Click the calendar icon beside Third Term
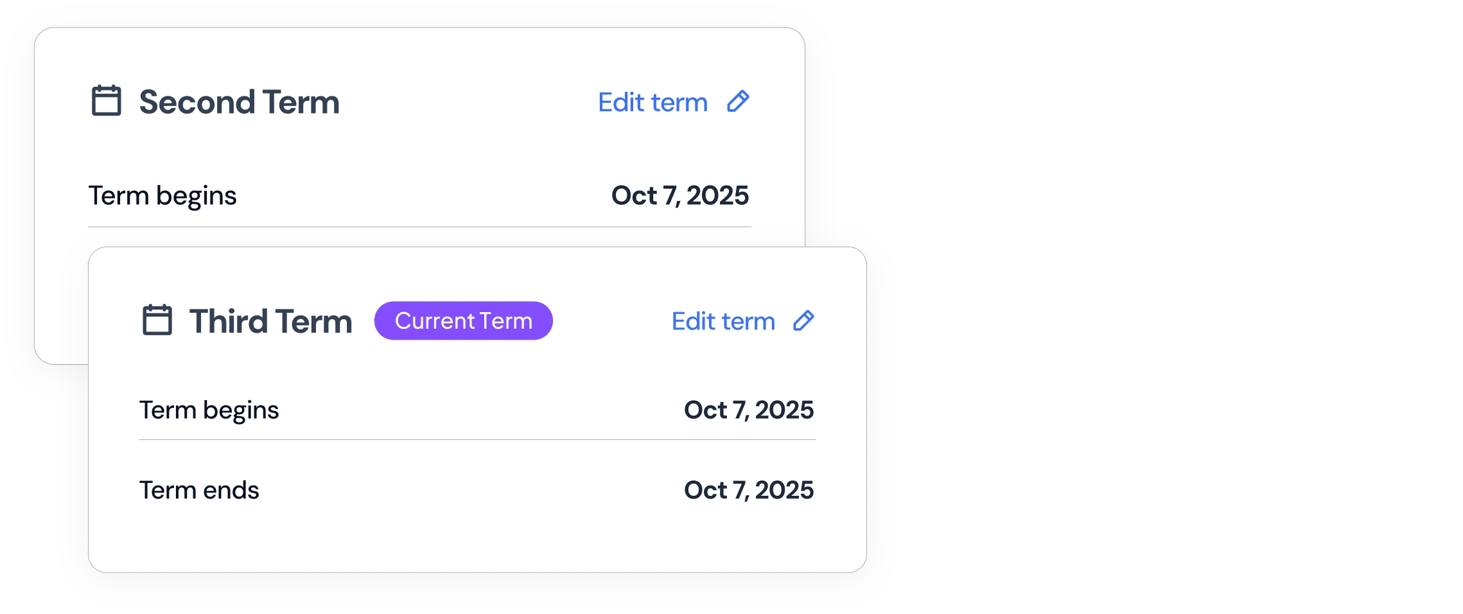Screen dimensions: 1463x614 [157, 320]
